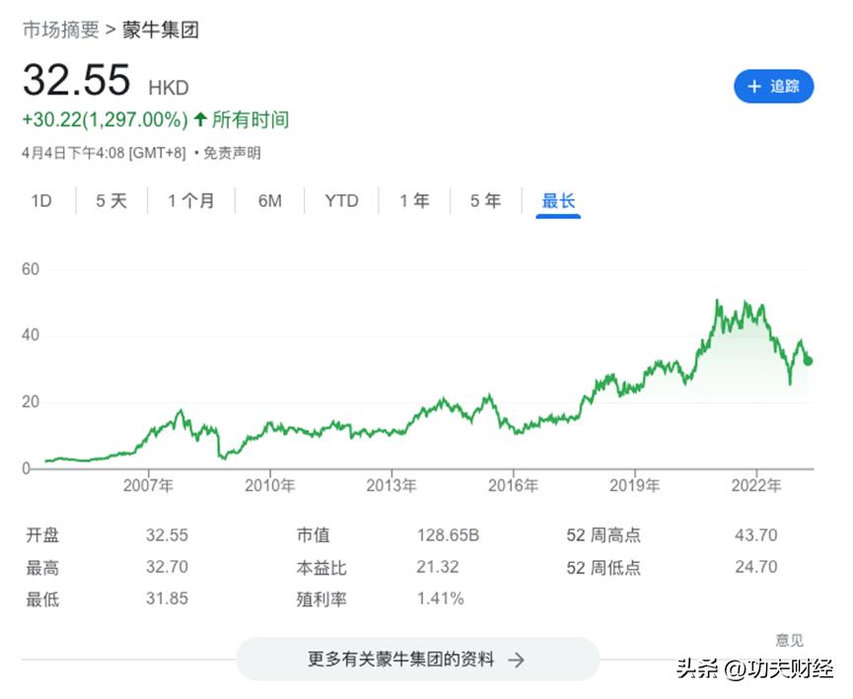Screen dimensions: 853x699
Task: Click the plus icon on 追踪 button
Action: click(x=752, y=88)
